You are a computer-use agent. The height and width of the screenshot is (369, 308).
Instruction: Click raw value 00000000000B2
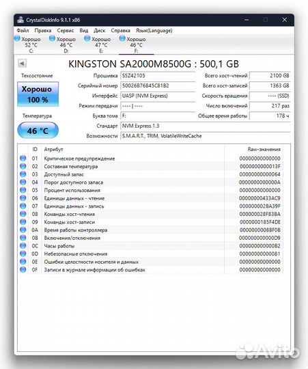[x=260, y=246]
